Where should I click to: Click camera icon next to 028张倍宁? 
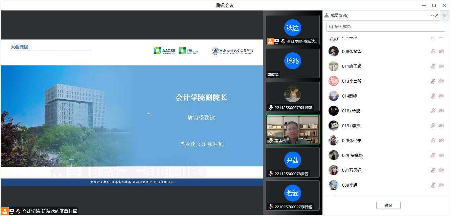tap(441, 140)
